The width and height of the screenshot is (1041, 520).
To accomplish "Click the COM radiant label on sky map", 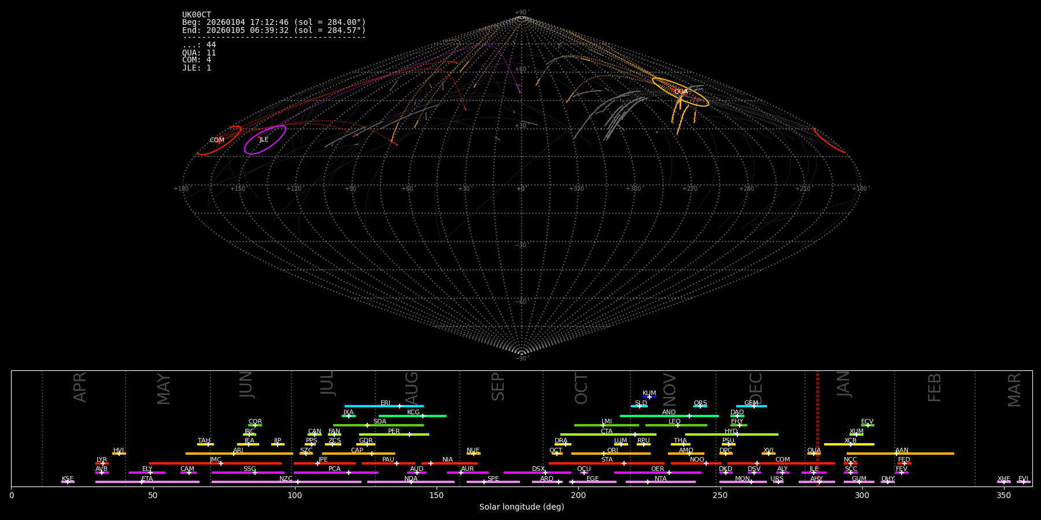I will pyautogui.click(x=217, y=140).
